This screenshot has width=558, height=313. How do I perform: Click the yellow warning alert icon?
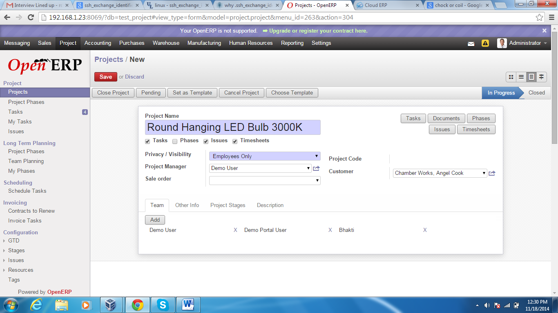coord(485,43)
